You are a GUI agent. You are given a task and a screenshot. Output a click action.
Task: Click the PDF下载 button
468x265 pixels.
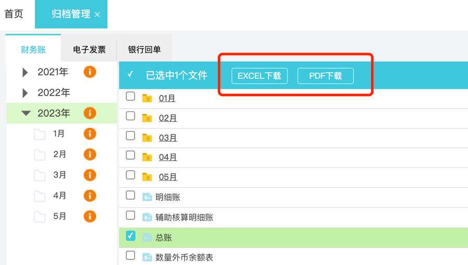coord(326,76)
